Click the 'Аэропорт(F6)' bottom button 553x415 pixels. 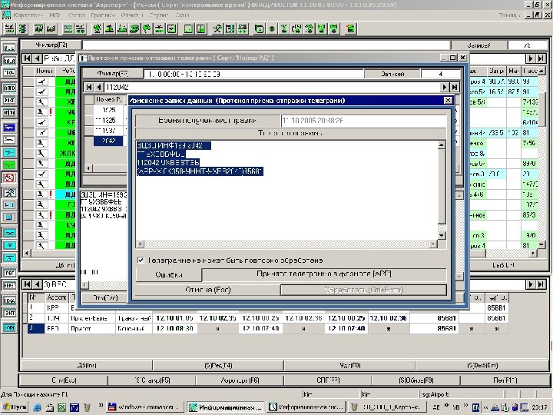click(240, 380)
